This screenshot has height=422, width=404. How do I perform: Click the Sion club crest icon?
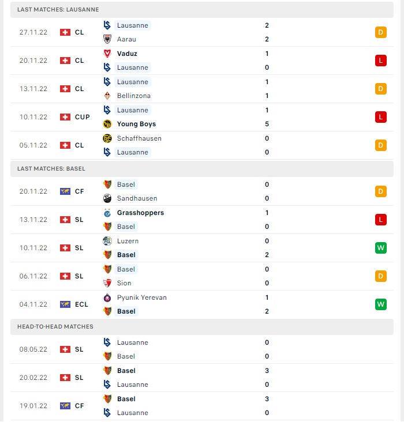coord(107,283)
